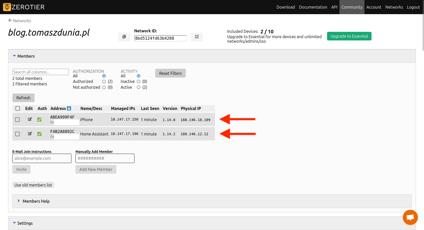Open the orange chat support bubble
The image size is (424, 230).
[410, 217]
